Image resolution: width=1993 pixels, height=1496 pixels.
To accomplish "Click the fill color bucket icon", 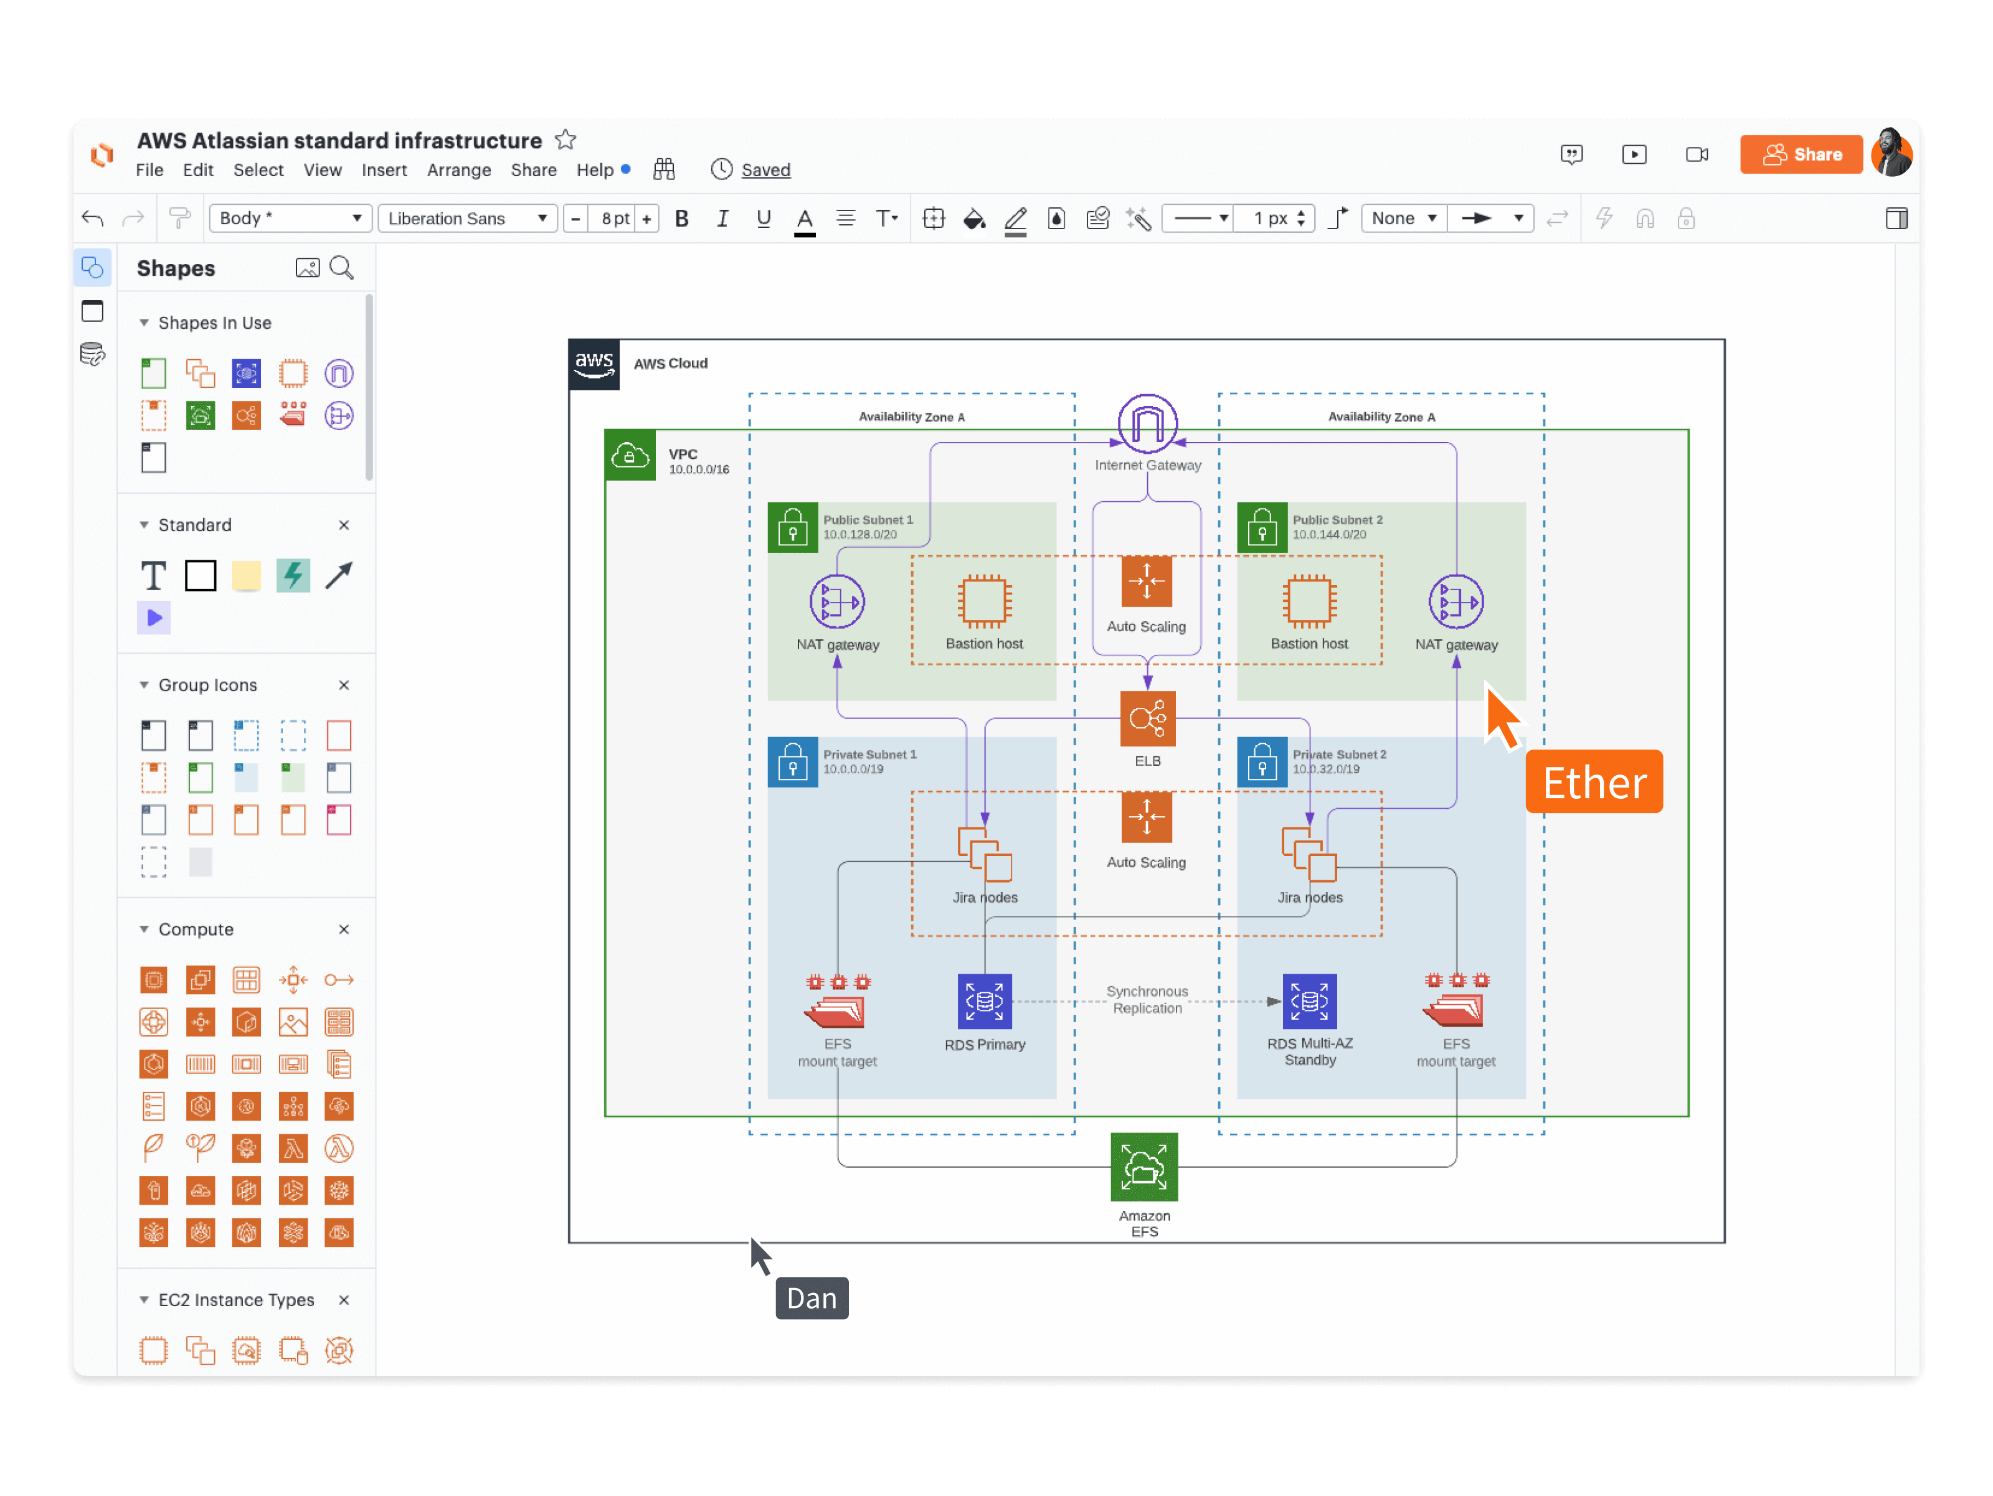I will [x=973, y=219].
